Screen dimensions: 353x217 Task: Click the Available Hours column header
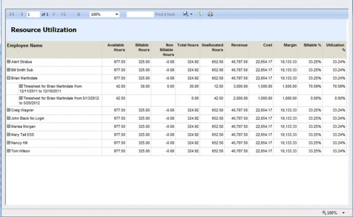(x=116, y=47)
